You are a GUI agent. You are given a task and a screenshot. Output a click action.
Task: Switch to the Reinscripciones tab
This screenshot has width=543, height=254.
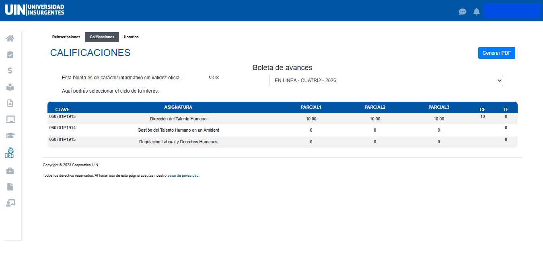[66, 37]
